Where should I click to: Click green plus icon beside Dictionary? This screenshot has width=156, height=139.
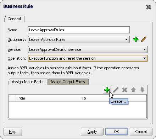tap(135, 39)
